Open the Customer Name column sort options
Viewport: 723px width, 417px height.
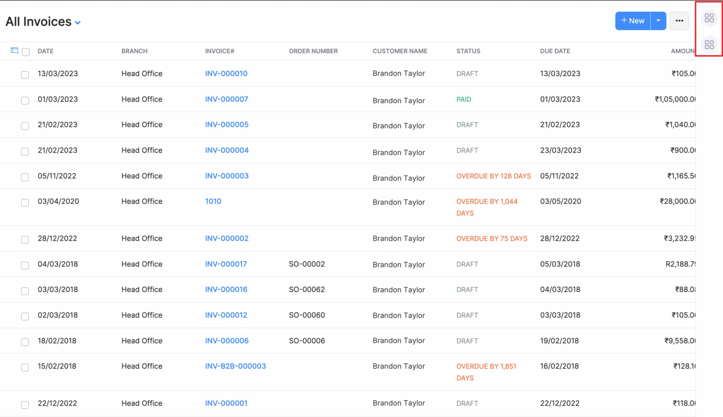[x=400, y=51]
